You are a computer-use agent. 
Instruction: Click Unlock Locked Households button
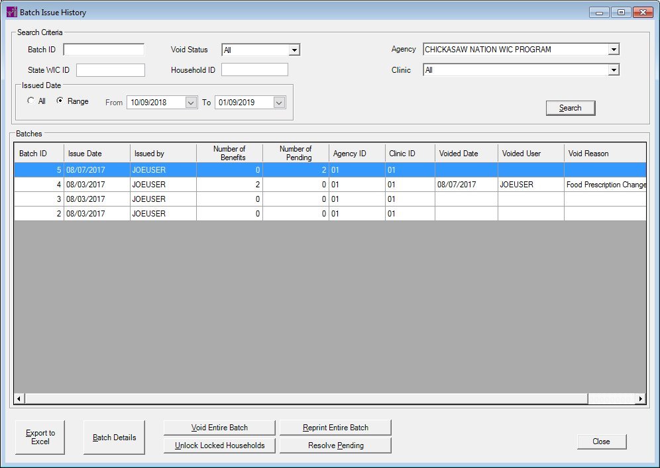[219, 445]
